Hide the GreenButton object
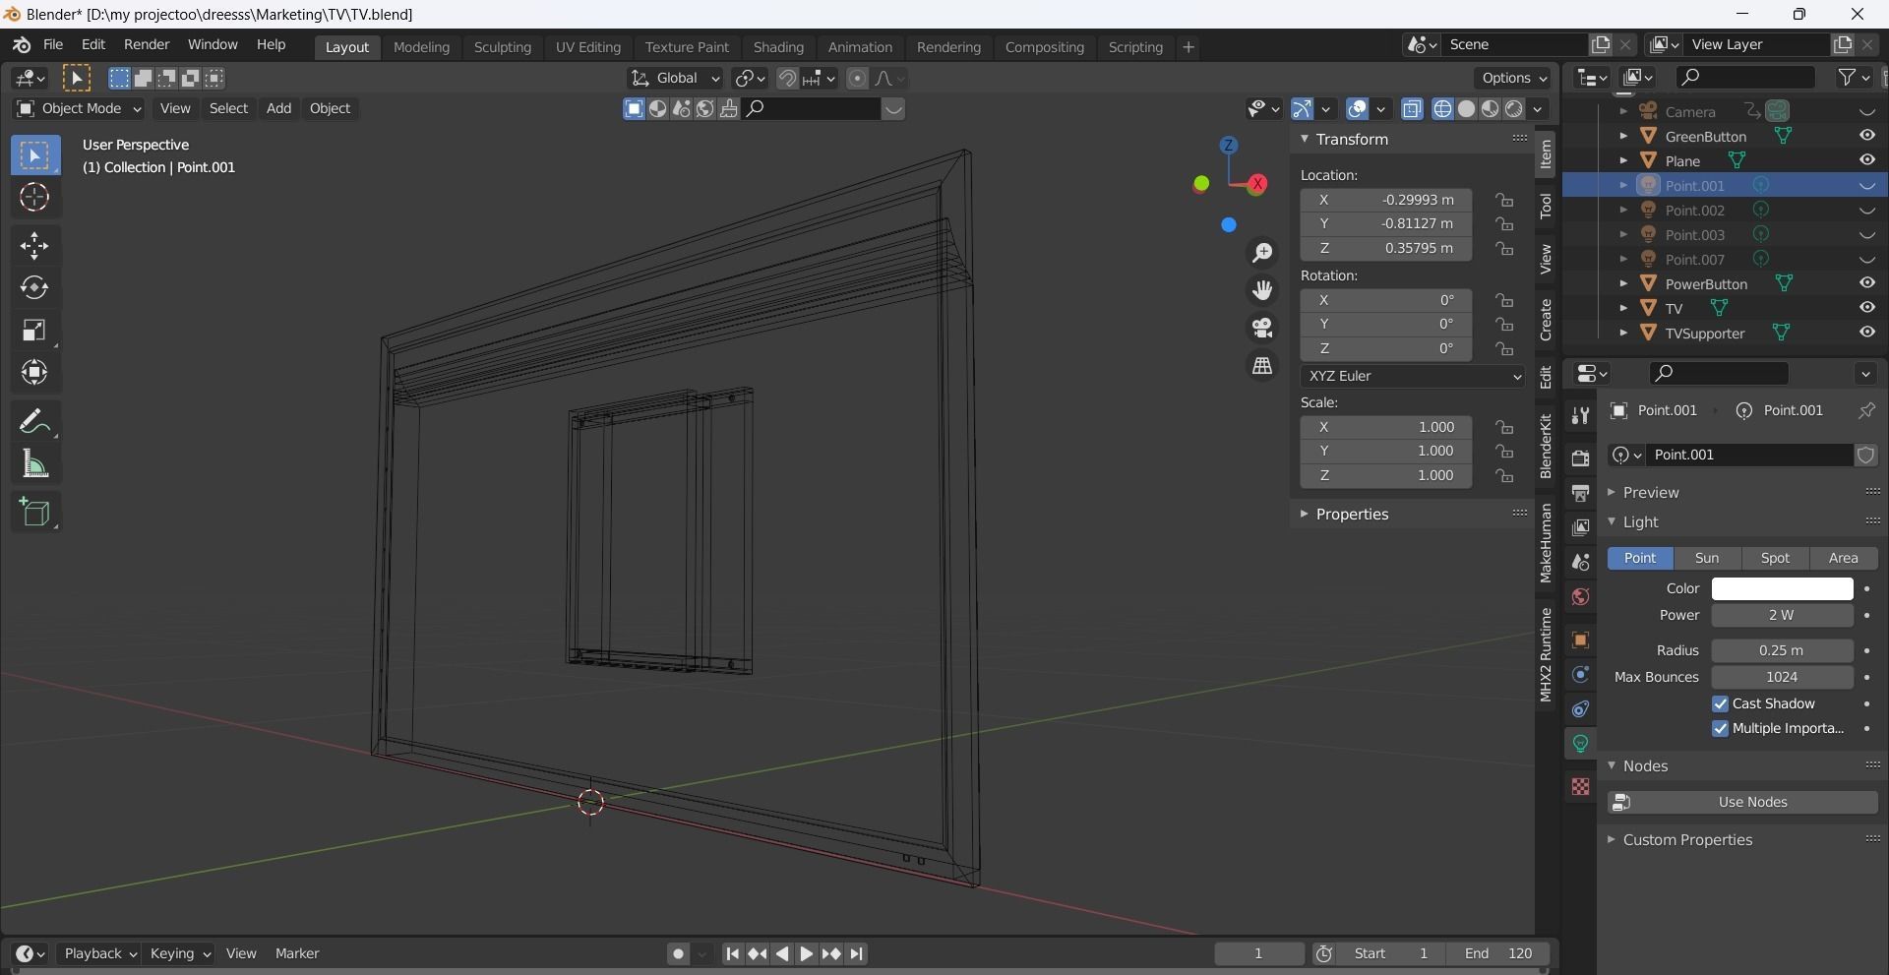This screenshot has height=975, width=1889. click(x=1866, y=136)
